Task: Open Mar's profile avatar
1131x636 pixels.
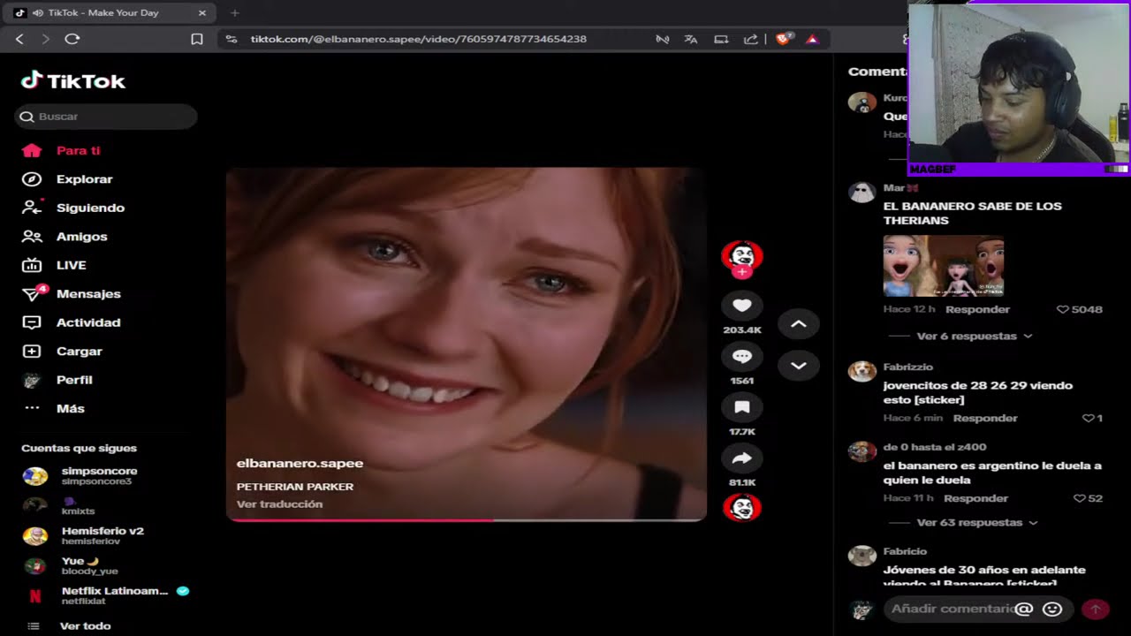Action: (862, 193)
